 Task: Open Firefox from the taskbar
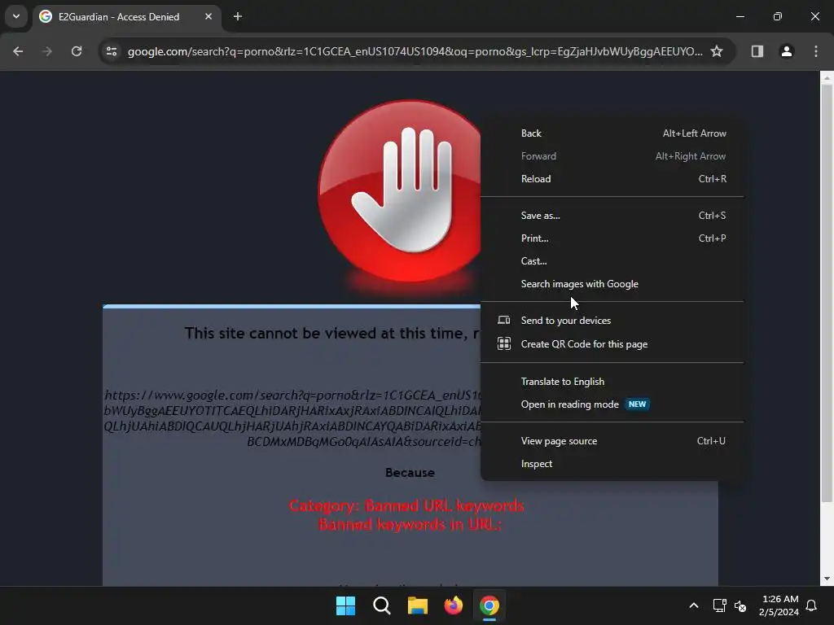(454, 605)
